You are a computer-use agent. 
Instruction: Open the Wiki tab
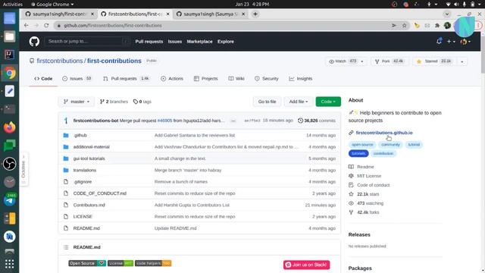point(236,79)
